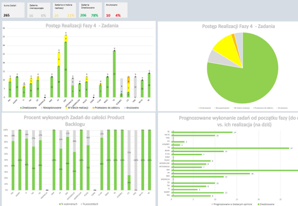Click the 75% gray segment in the percent chart
Viewport: 298px width, 206px height.
click(129, 153)
